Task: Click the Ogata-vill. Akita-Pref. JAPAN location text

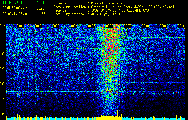Action: point(133,7)
